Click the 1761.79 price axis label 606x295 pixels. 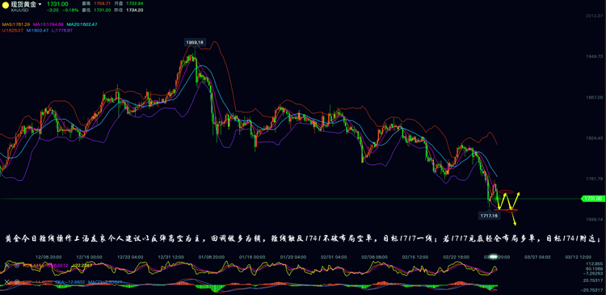click(x=595, y=179)
